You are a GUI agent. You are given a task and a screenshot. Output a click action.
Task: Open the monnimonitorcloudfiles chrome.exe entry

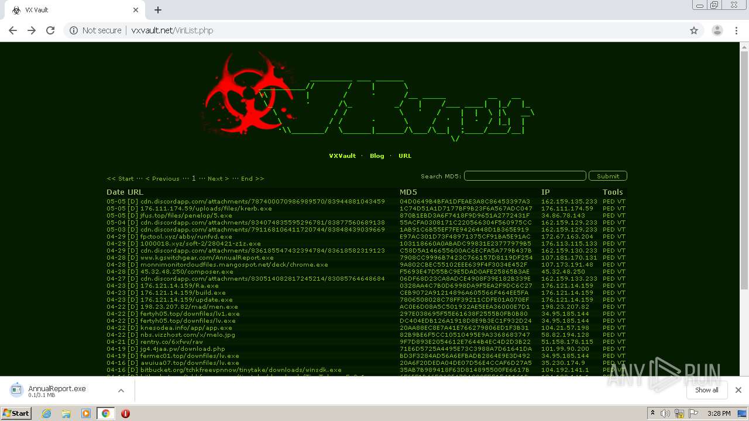234,264
